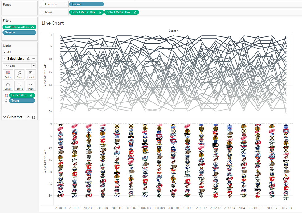Select first Select Metric Calc pill on Rows
This screenshot has height=213, width=302.
coord(86,12)
